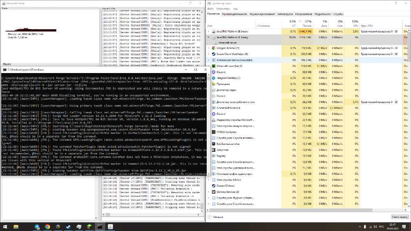Expand Служба узла: Служба пользов... row
This screenshot has height=231, width=411.
coord(209,204)
